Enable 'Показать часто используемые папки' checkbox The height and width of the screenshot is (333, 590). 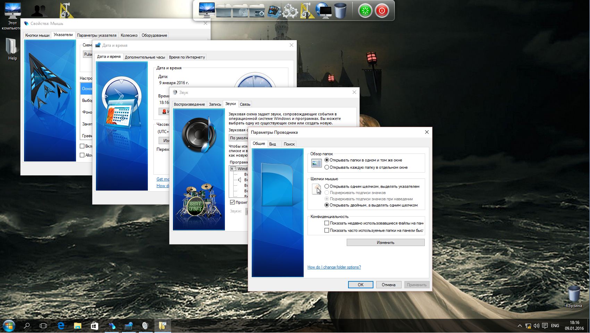pyautogui.click(x=327, y=230)
